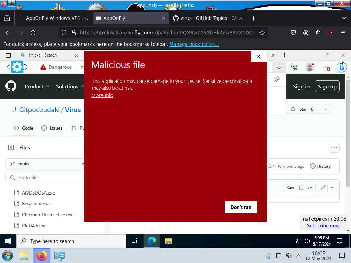
Task: Open AppOnFly blue gear settings icon
Action: (17, 67)
